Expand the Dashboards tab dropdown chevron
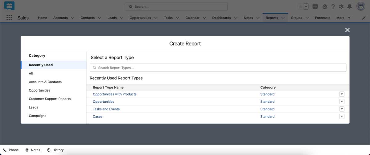 [236, 18]
